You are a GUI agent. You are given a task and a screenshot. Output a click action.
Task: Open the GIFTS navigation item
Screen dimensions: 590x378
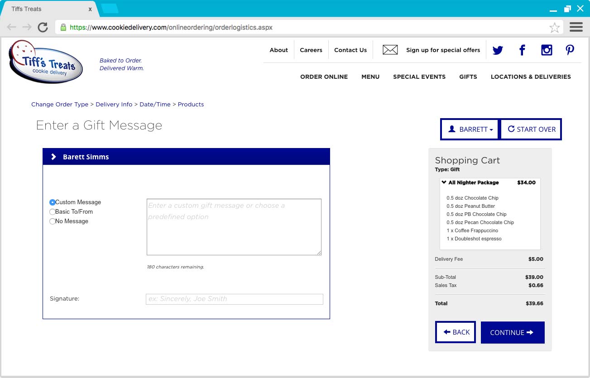[468, 77]
